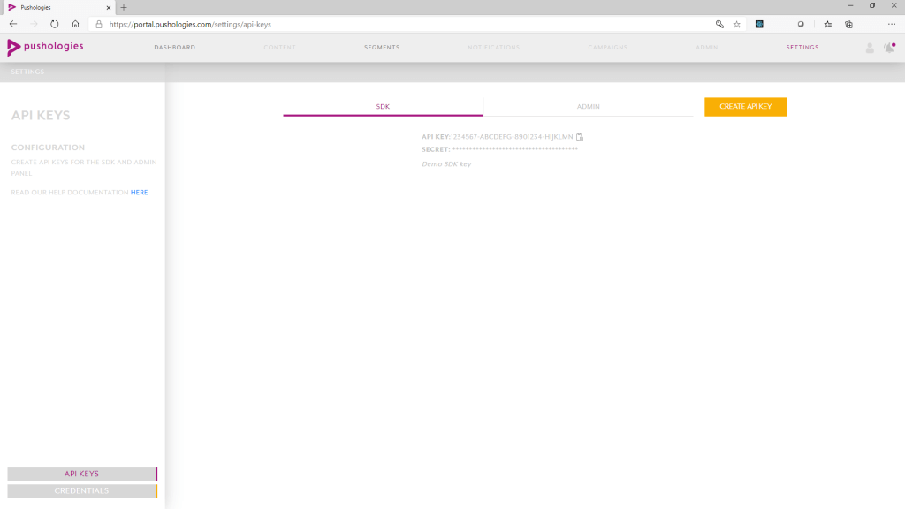Open the favorites list

point(827,24)
